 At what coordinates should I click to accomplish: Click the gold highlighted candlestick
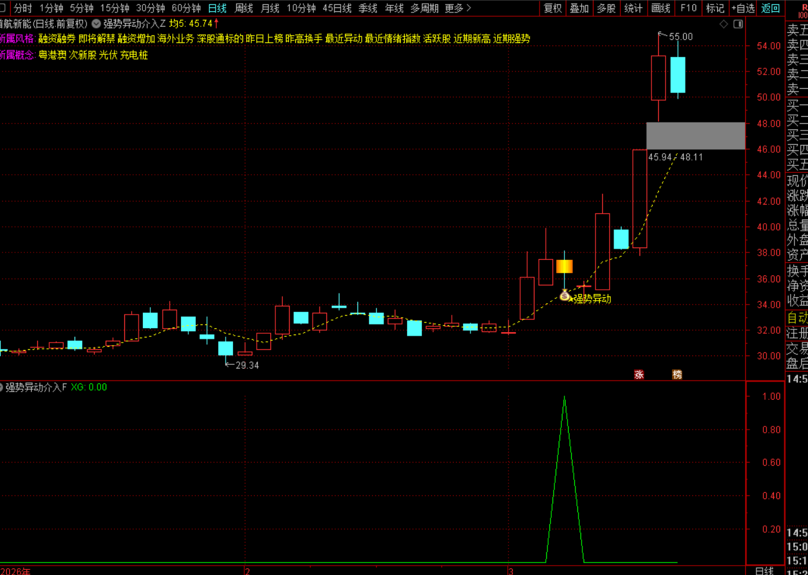[564, 266]
